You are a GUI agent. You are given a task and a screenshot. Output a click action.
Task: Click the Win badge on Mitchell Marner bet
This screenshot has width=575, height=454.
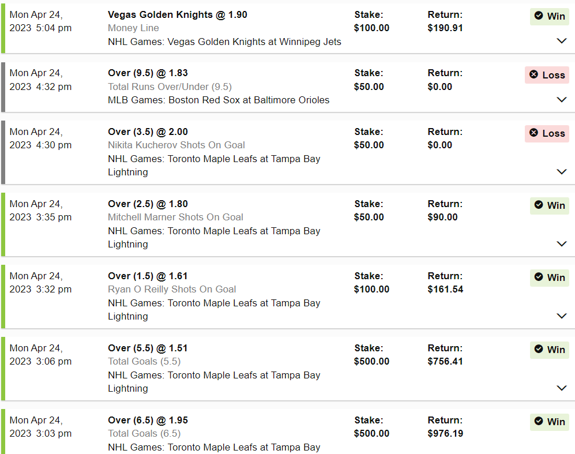click(x=549, y=205)
